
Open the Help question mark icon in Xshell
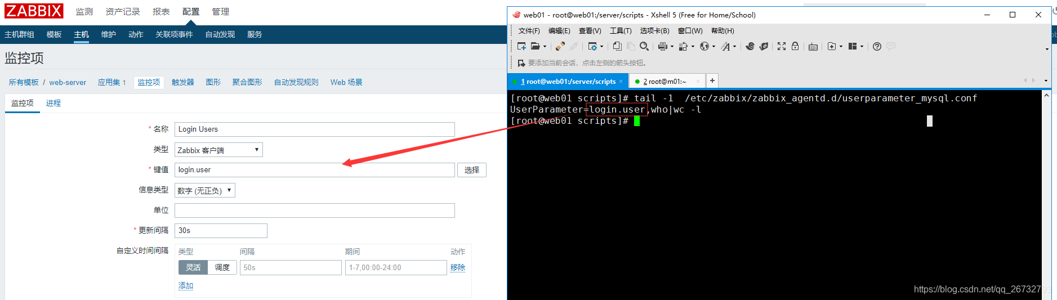coord(877,46)
